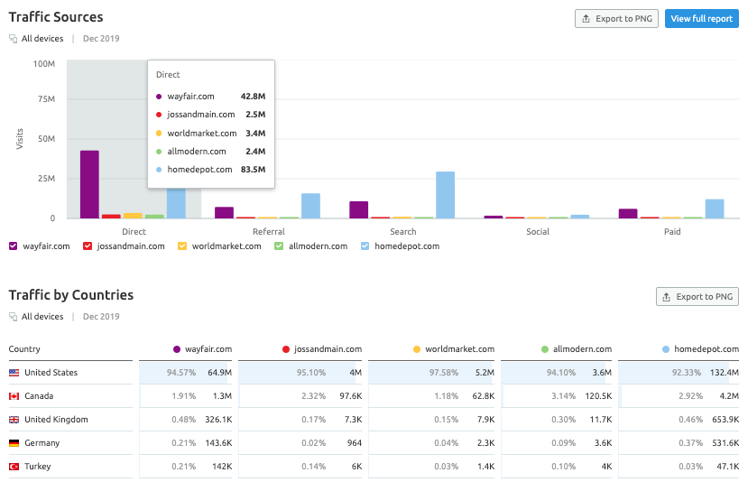This screenshot has height=482, width=748.
Task: Toggle allmodern.com legend checkbox
Action: click(279, 246)
